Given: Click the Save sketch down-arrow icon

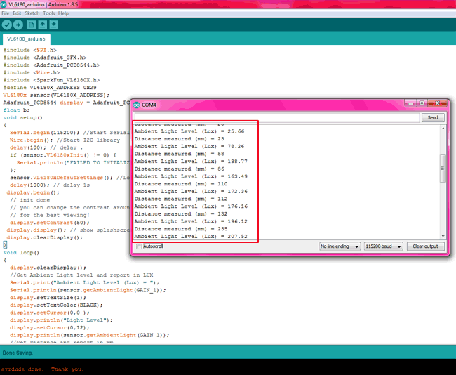Looking at the screenshot, I should point(54,25).
